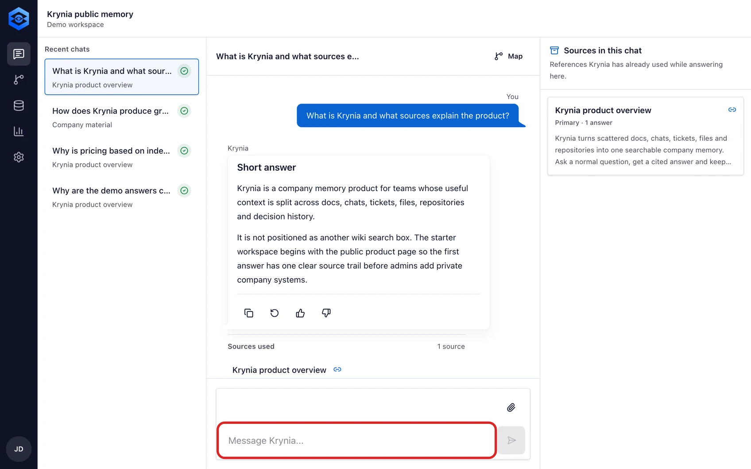Focus the Message Krynia input field
This screenshot has height=469, width=751.
[356, 440]
